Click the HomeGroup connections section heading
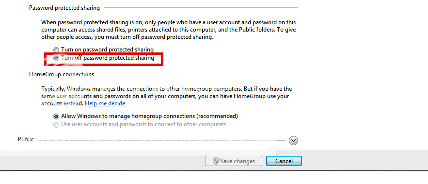428x184 pixels. 62,74
